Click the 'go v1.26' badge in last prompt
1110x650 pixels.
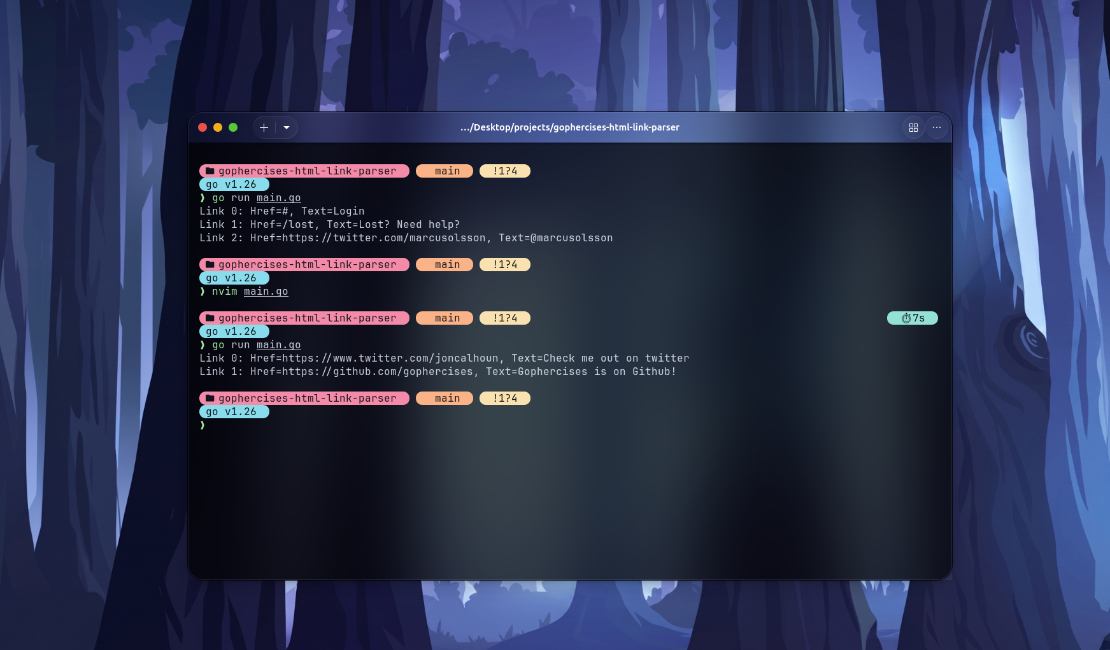(x=234, y=411)
